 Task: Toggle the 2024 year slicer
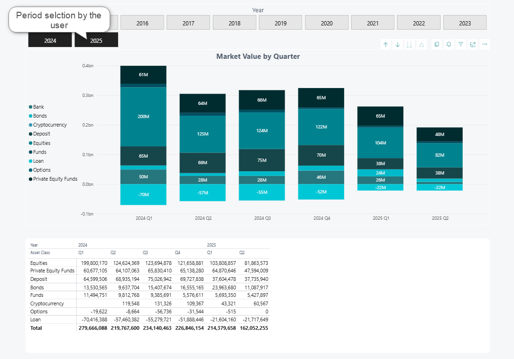click(50, 40)
